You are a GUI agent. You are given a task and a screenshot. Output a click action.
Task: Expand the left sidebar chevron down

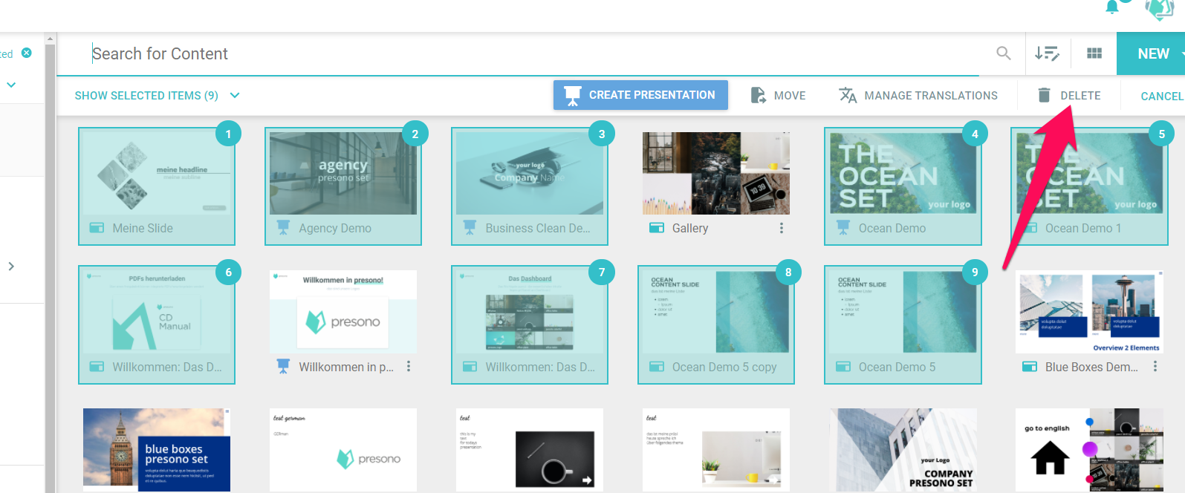tap(11, 85)
